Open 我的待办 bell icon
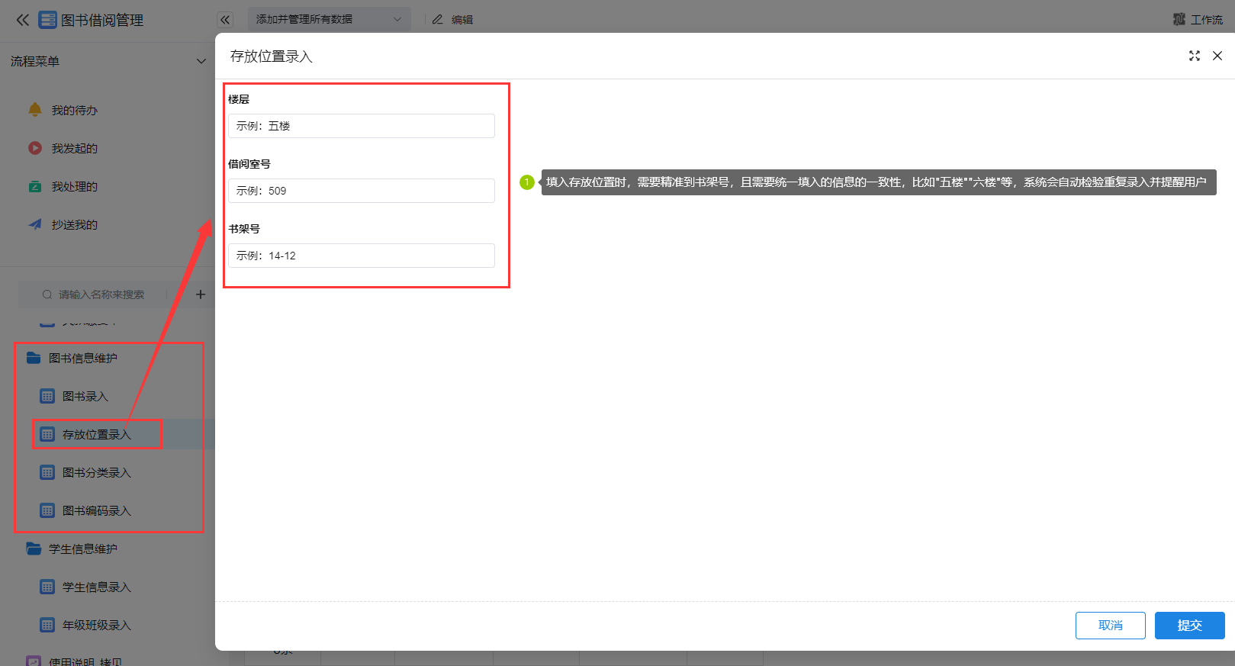1235x666 pixels. coord(35,110)
